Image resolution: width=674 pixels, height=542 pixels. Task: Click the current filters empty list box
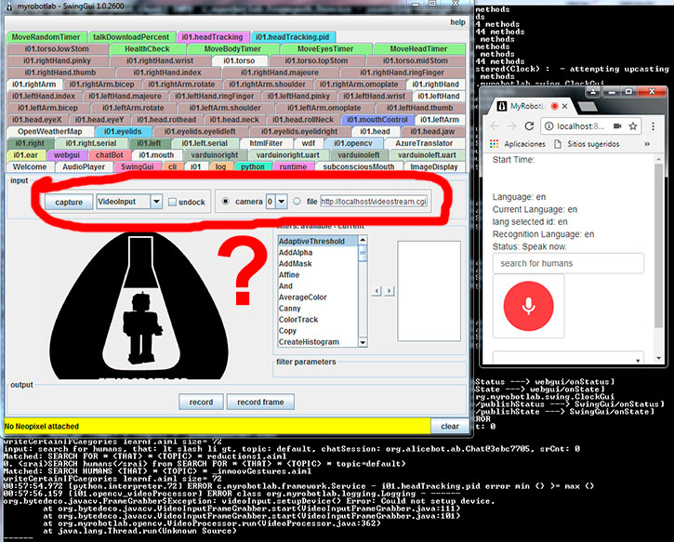[x=429, y=291]
